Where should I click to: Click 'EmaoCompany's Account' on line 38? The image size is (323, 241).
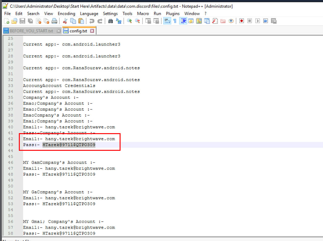point(52,115)
